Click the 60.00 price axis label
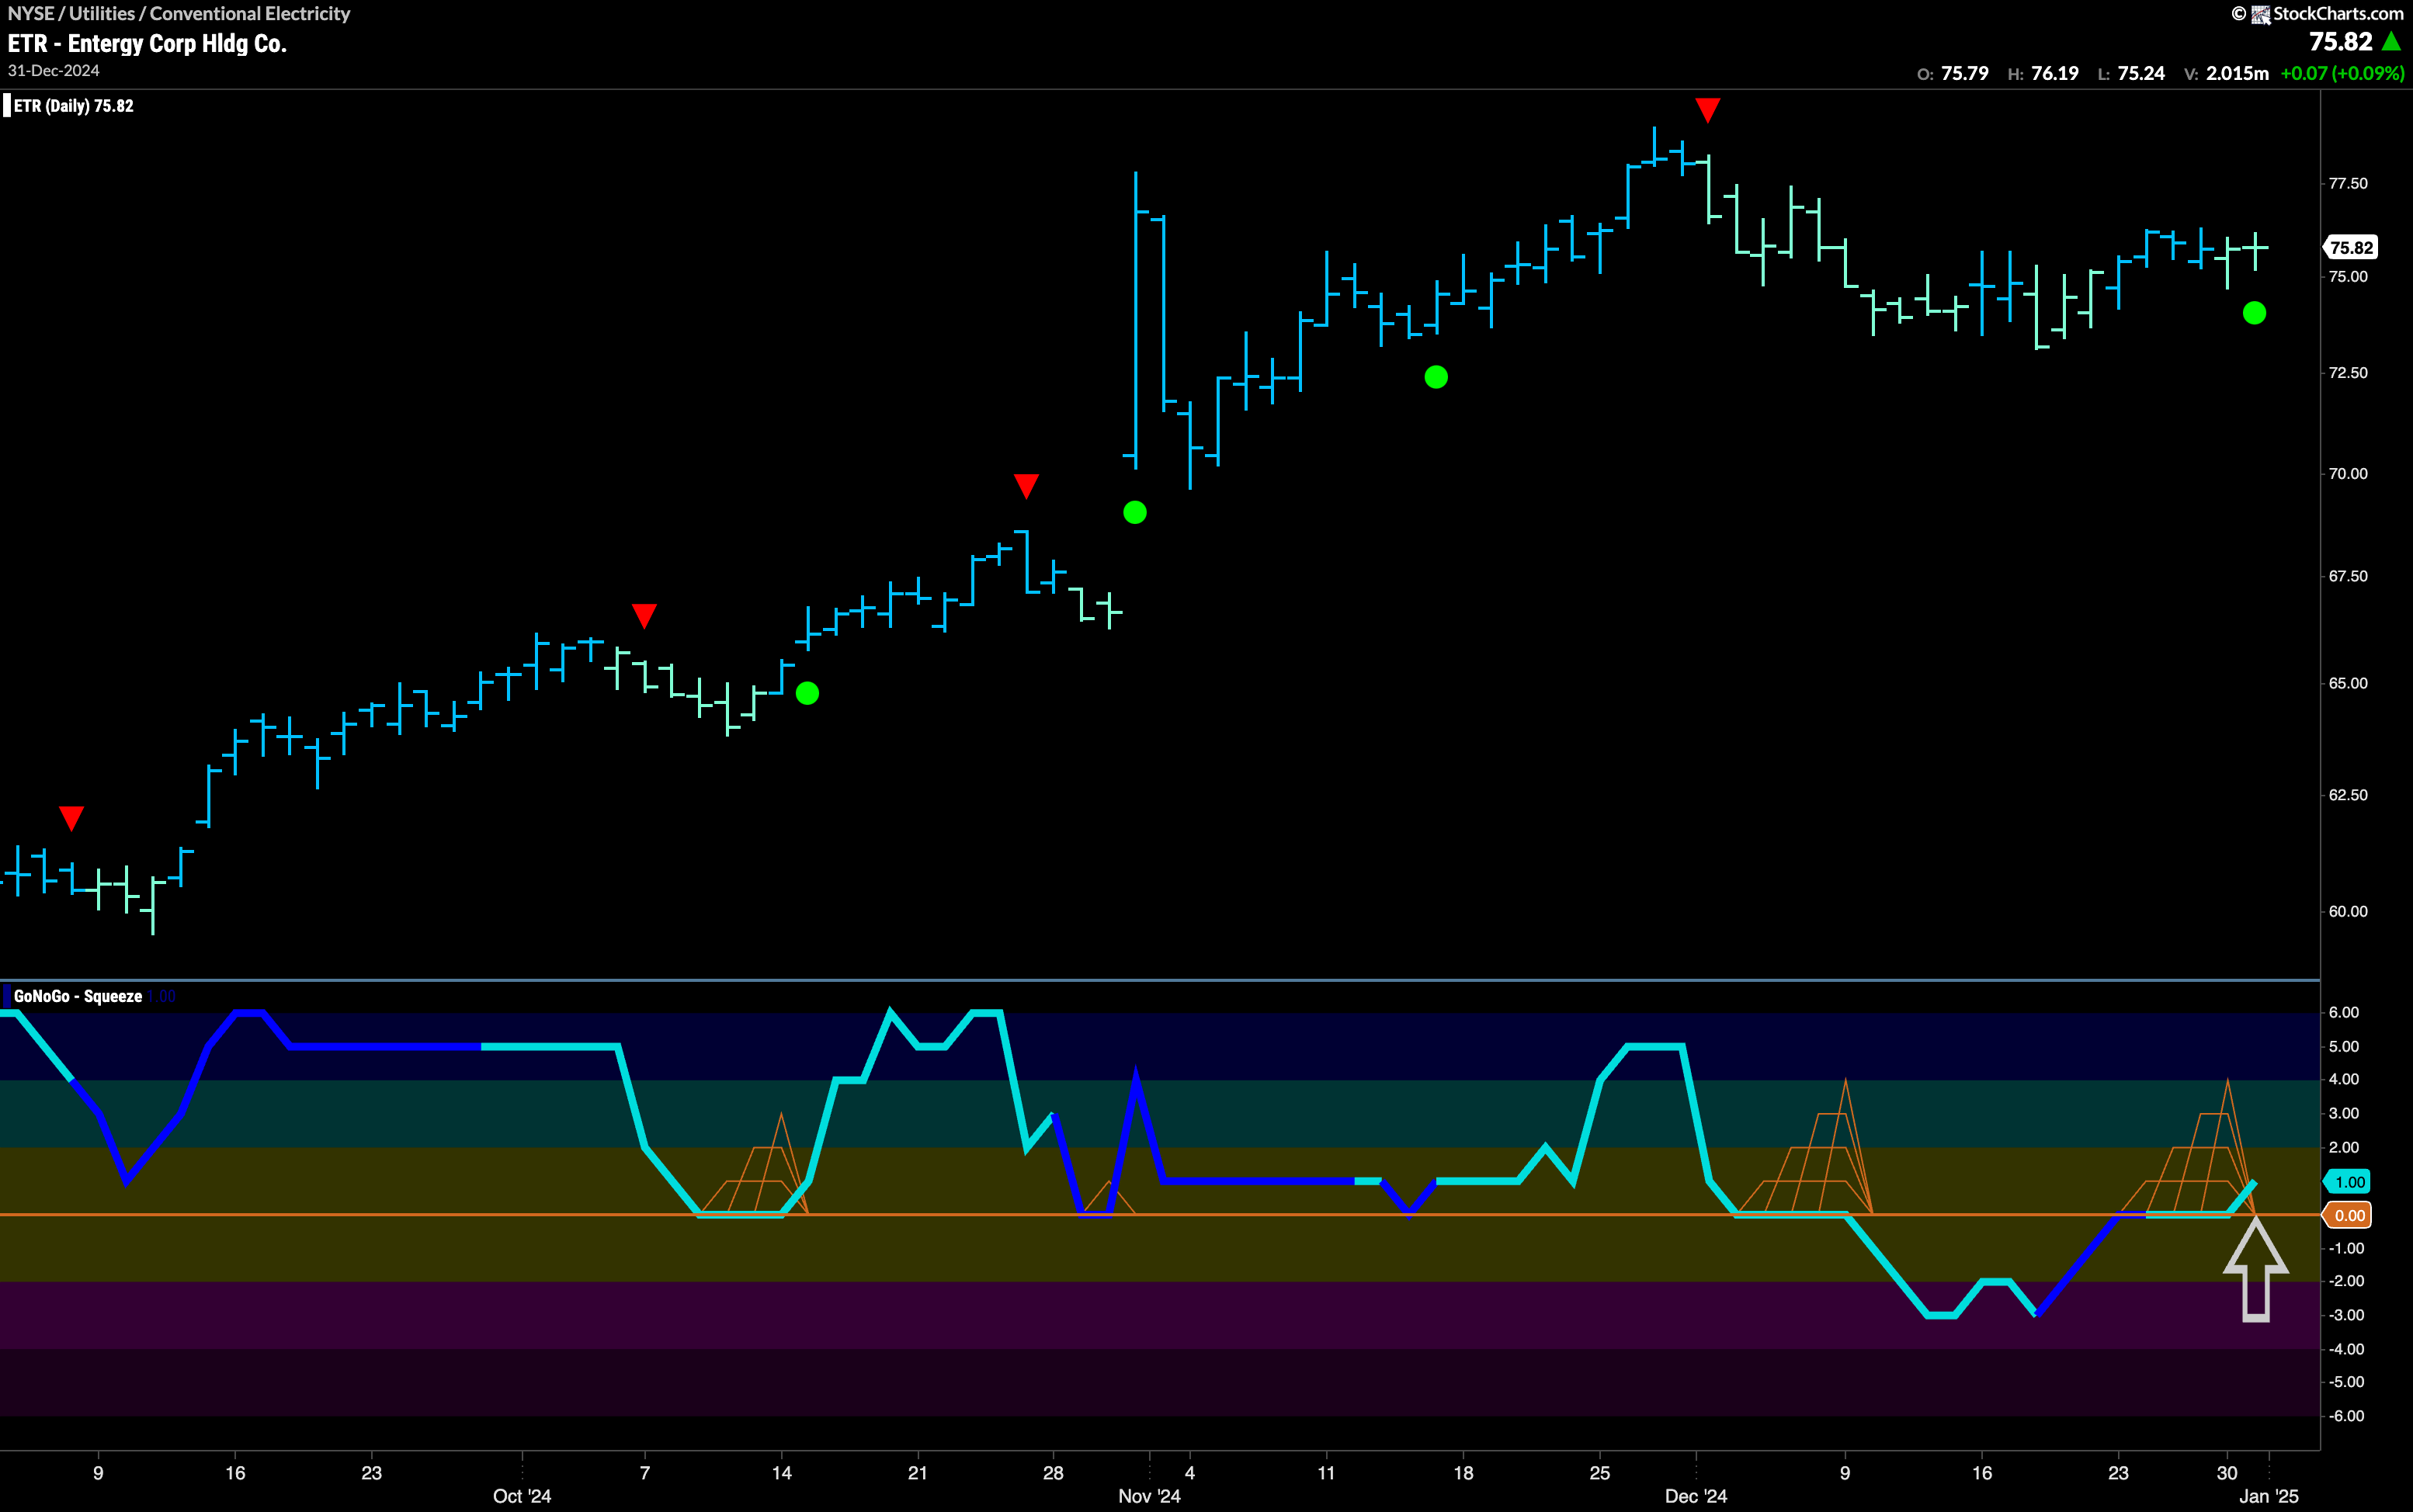This screenshot has height=1512, width=2413. [2347, 911]
